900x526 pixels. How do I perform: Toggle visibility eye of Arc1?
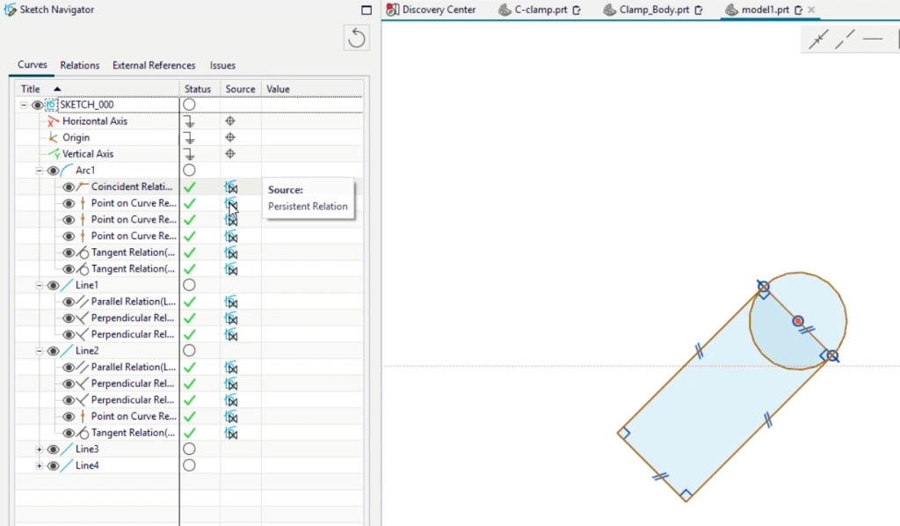(54, 171)
